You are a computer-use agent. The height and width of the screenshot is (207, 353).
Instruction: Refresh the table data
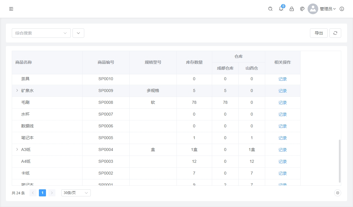335,33
